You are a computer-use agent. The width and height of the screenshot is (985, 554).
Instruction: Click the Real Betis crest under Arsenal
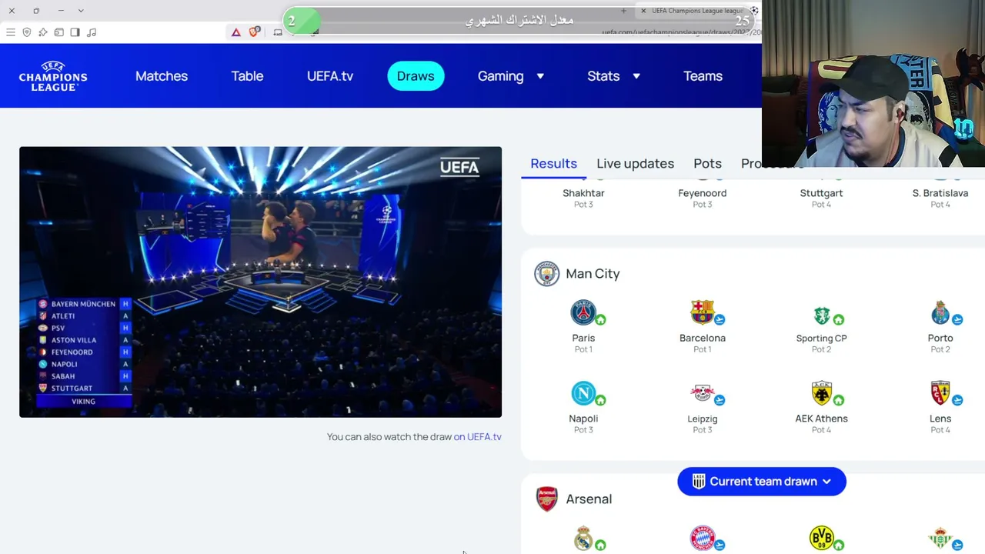click(x=940, y=538)
